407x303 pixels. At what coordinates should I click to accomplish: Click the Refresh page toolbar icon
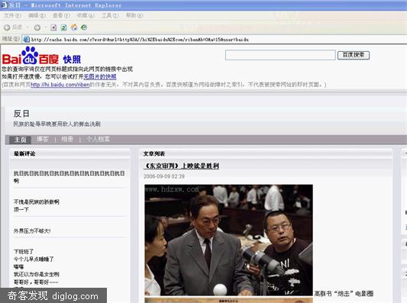click(63, 27)
